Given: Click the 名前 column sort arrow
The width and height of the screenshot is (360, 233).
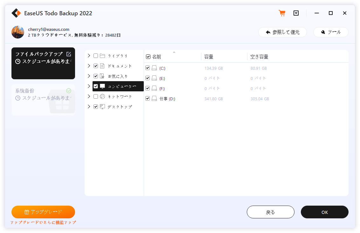Looking at the screenshot, I should point(174,52).
